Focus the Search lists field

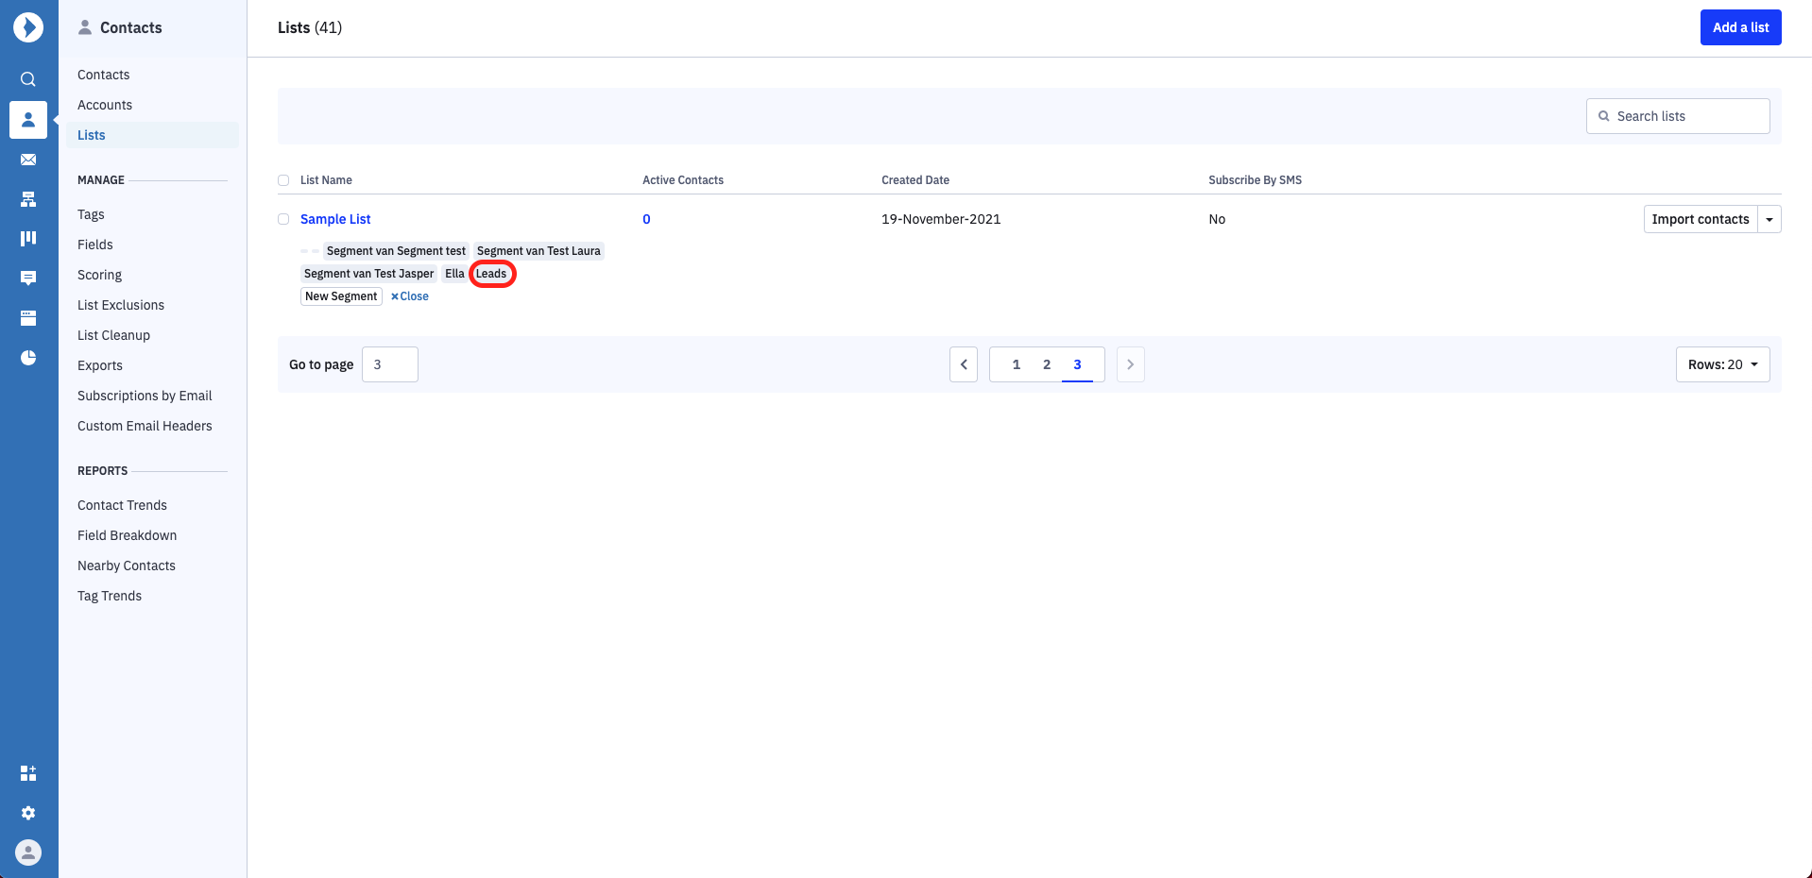click(1678, 116)
